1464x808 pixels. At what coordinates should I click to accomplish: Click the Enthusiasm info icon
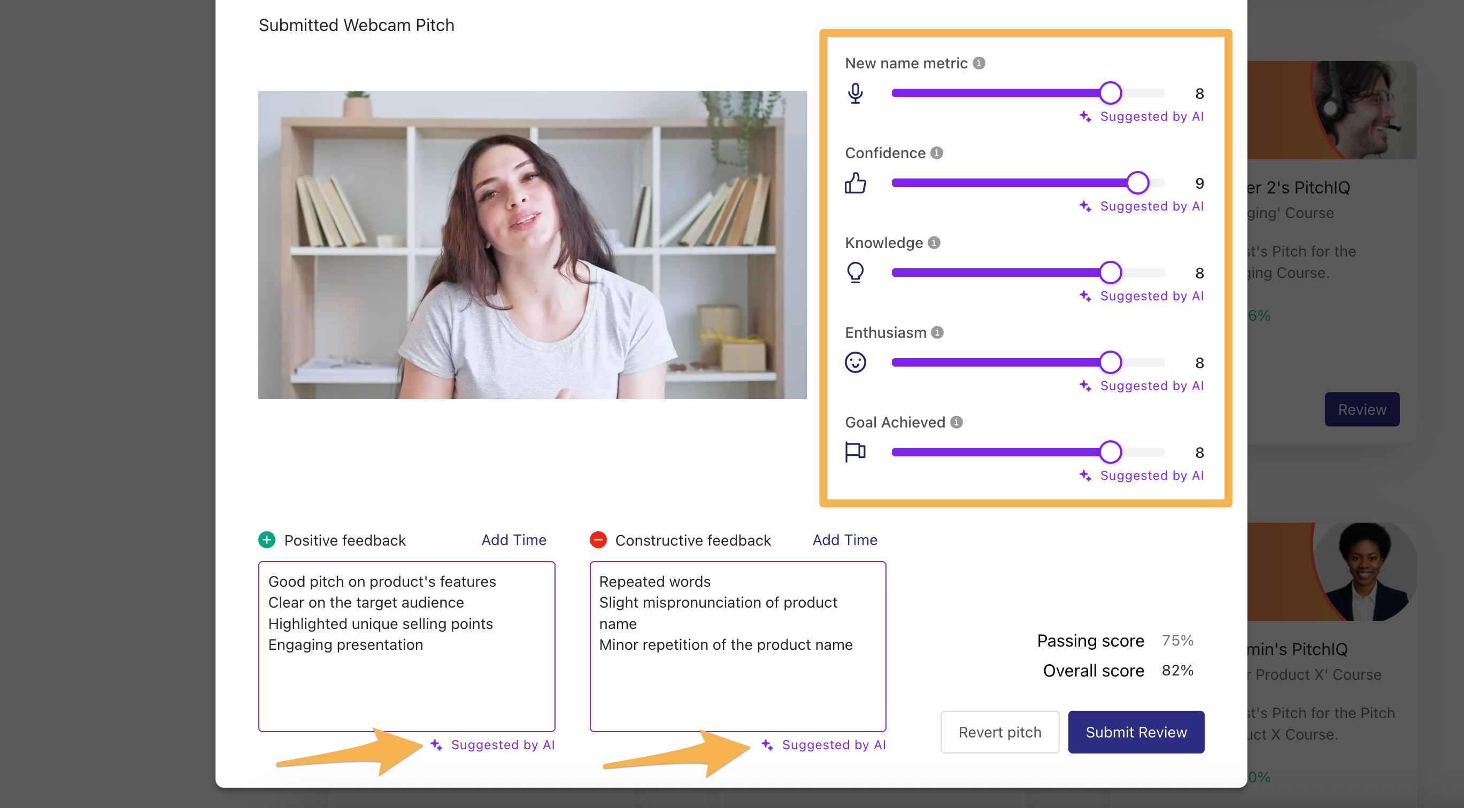click(x=937, y=332)
